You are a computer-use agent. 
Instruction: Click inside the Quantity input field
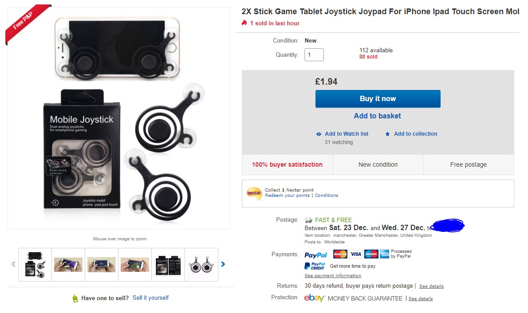(314, 55)
